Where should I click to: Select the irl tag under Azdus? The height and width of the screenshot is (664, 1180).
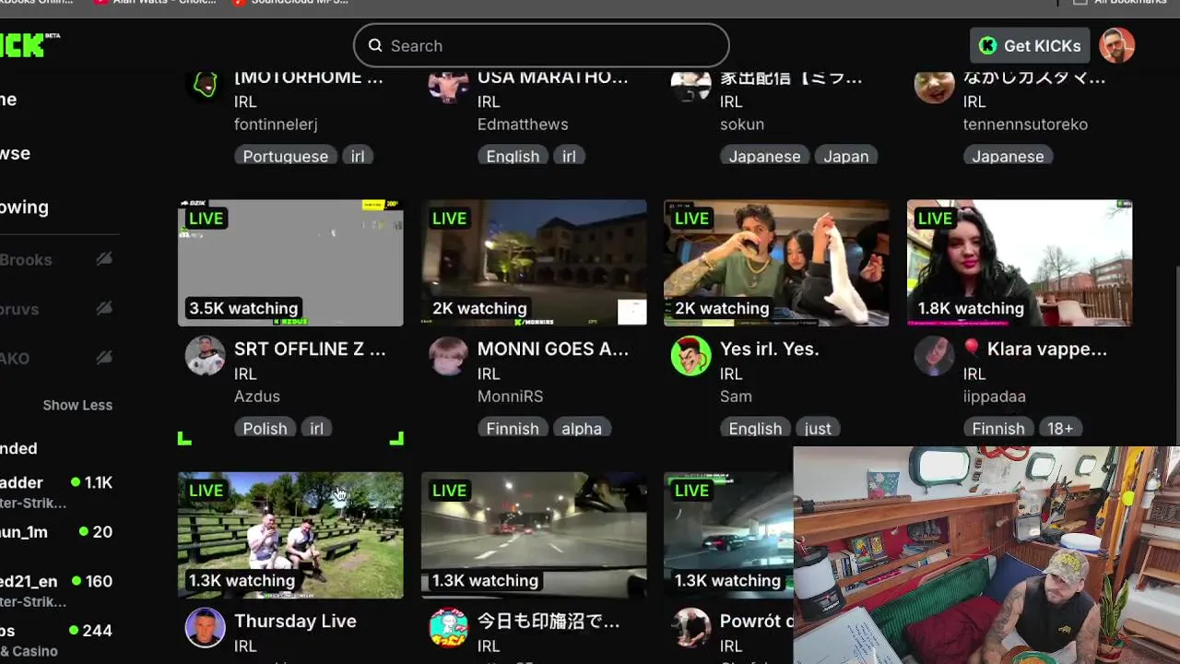click(316, 428)
